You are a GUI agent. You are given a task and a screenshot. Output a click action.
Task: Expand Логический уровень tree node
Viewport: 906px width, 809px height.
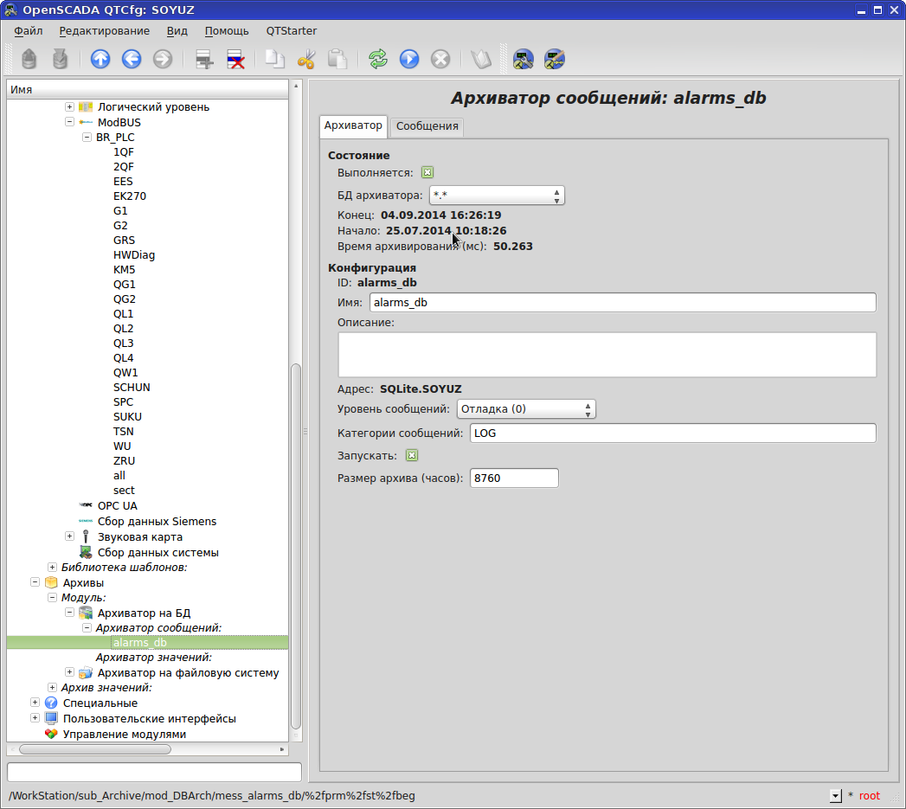pyautogui.click(x=69, y=107)
